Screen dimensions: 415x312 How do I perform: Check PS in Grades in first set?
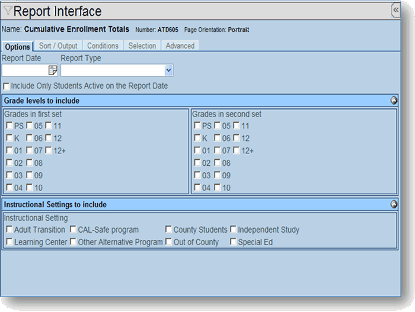pos(9,126)
